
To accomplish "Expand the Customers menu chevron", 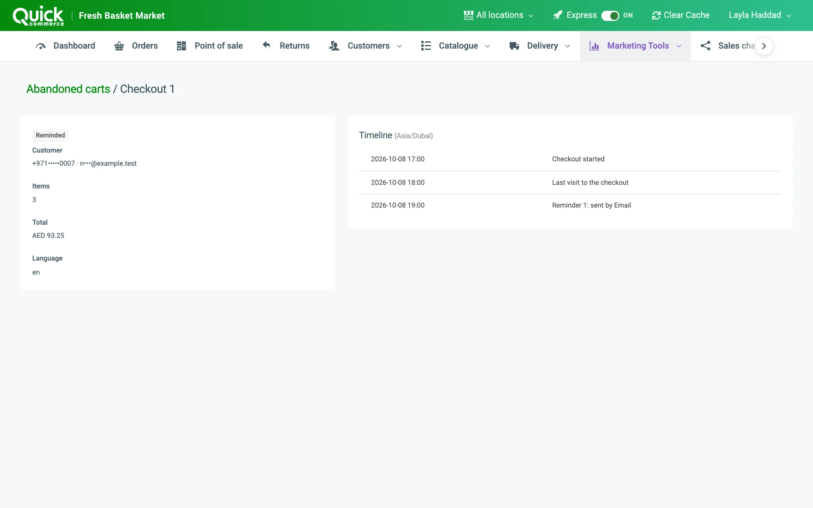I will [x=399, y=46].
